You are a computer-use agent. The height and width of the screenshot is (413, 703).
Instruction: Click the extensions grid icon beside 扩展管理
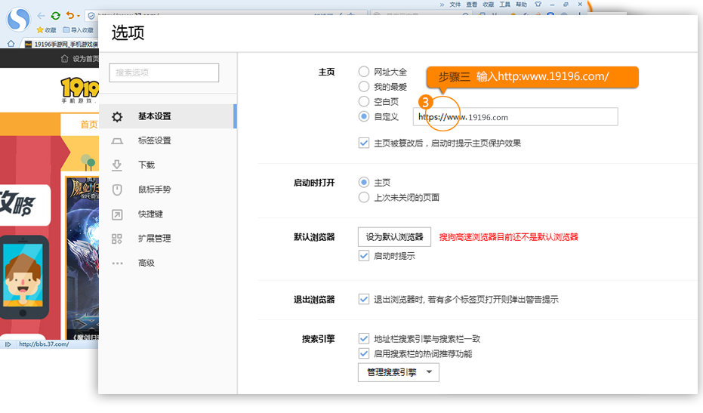117,239
